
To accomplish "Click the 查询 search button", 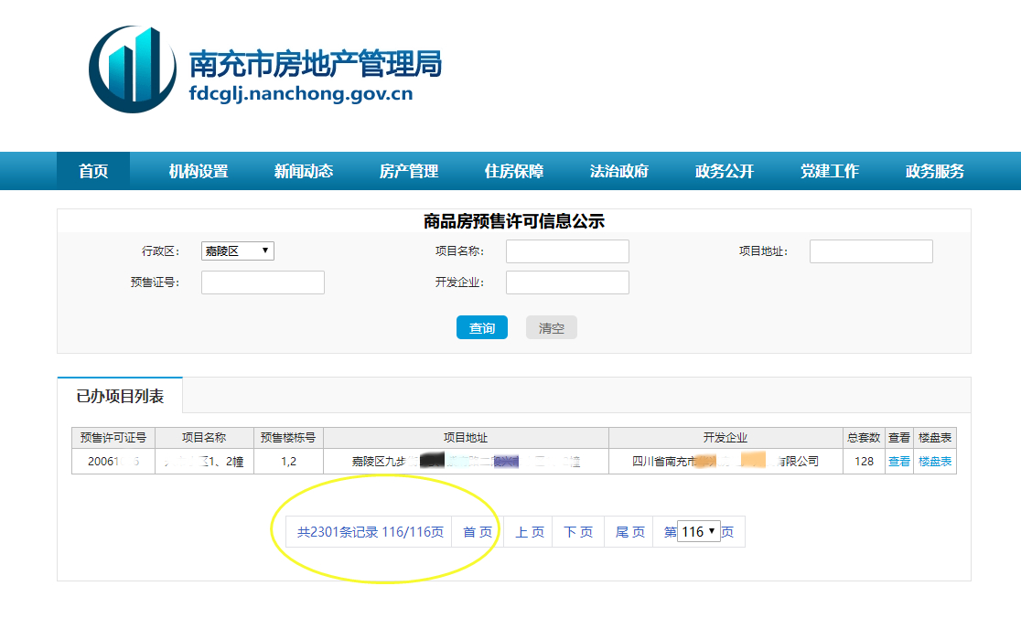I will click(481, 327).
